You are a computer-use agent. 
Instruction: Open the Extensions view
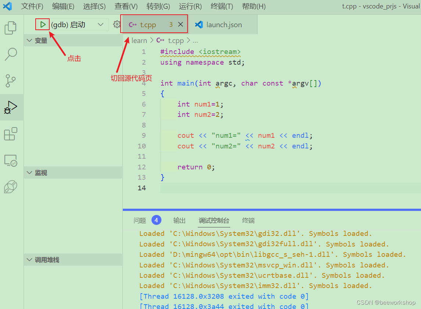point(11,134)
